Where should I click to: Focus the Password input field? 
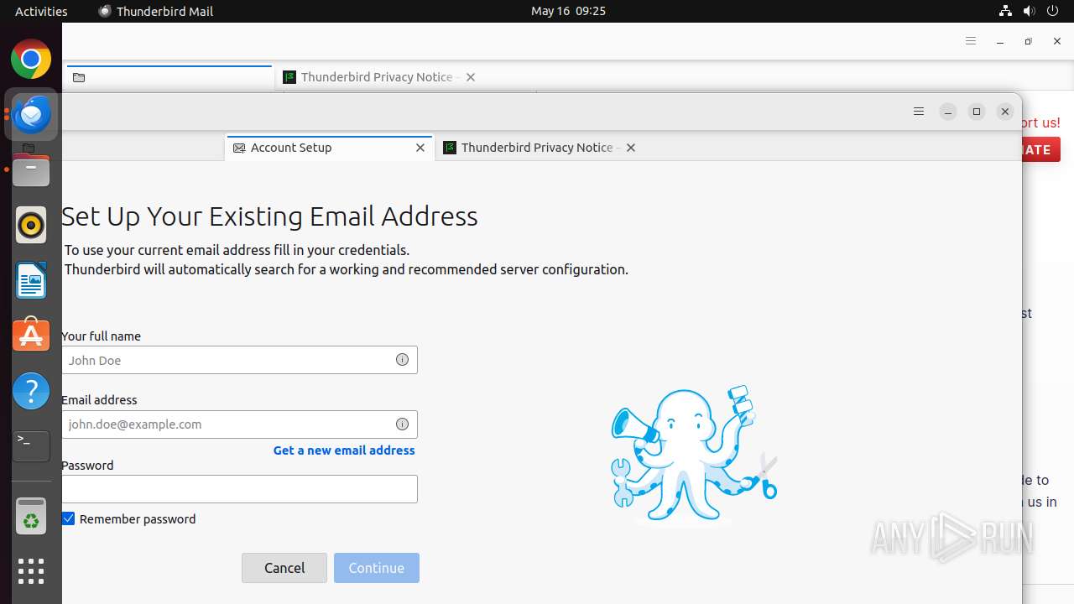coord(239,489)
